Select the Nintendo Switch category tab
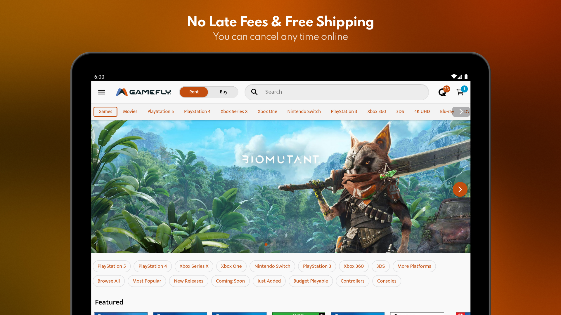The width and height of the screenshot is (561, 315). coord(304,111)
